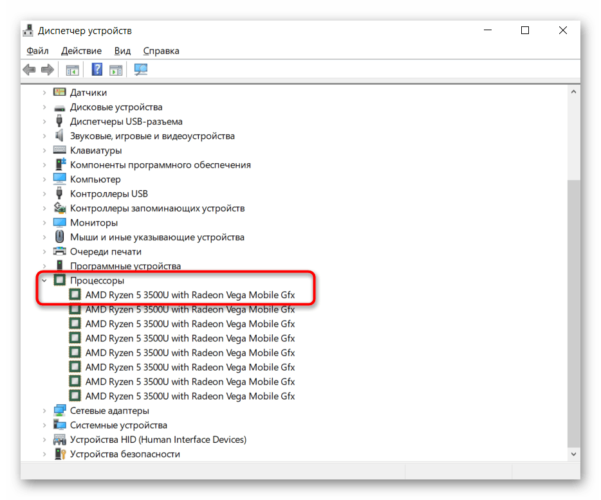Click the show/hide console tree icon
Viewport: 601px width, 500px height.
click(72, 69)
